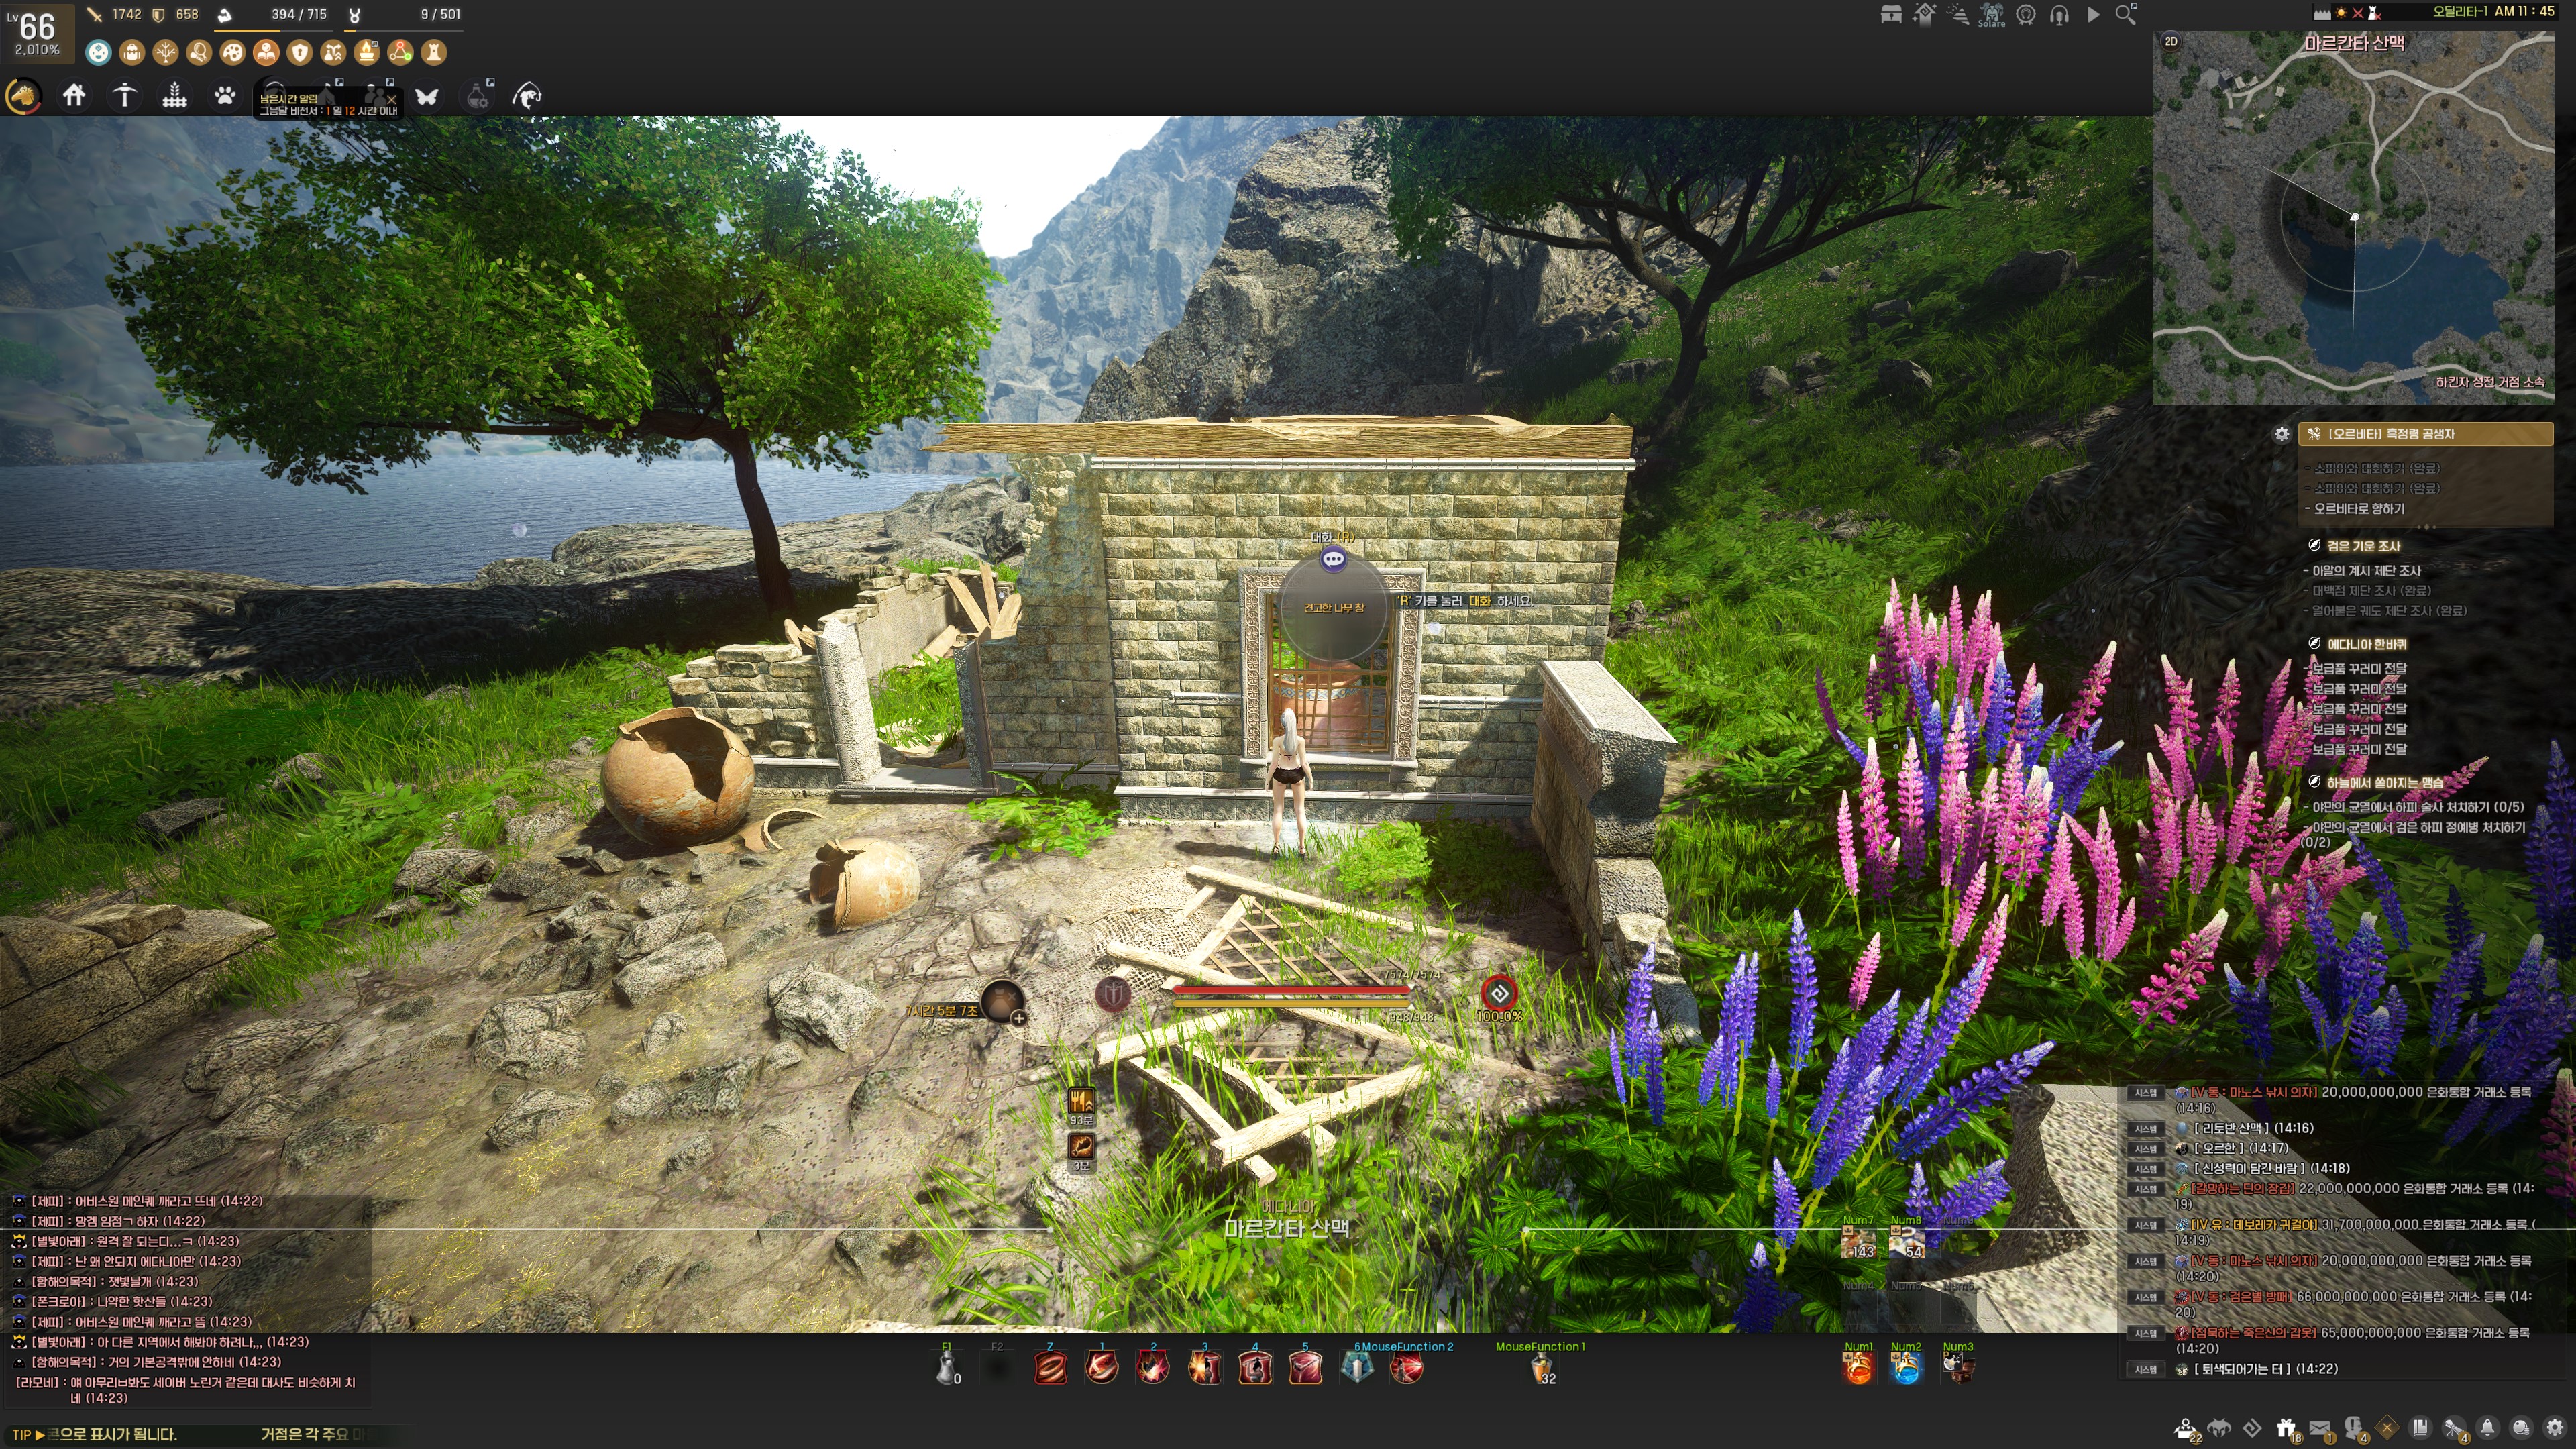
Task: Open the gift box rewards icon
Action: pyautogui.click(x=2286, y=1428)
